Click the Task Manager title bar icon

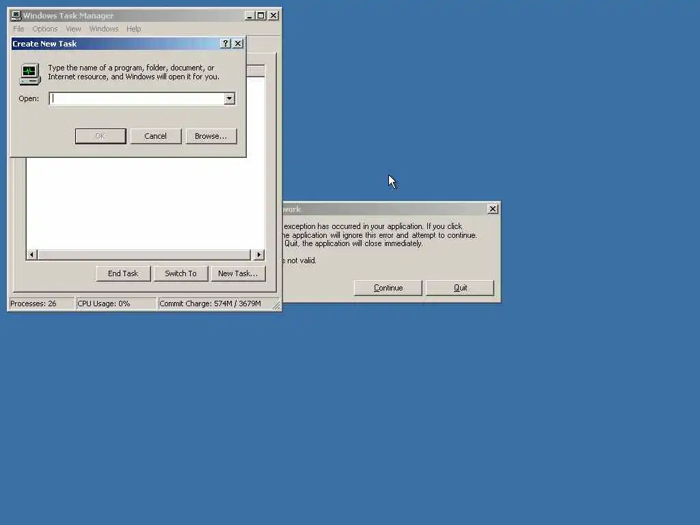16,16
